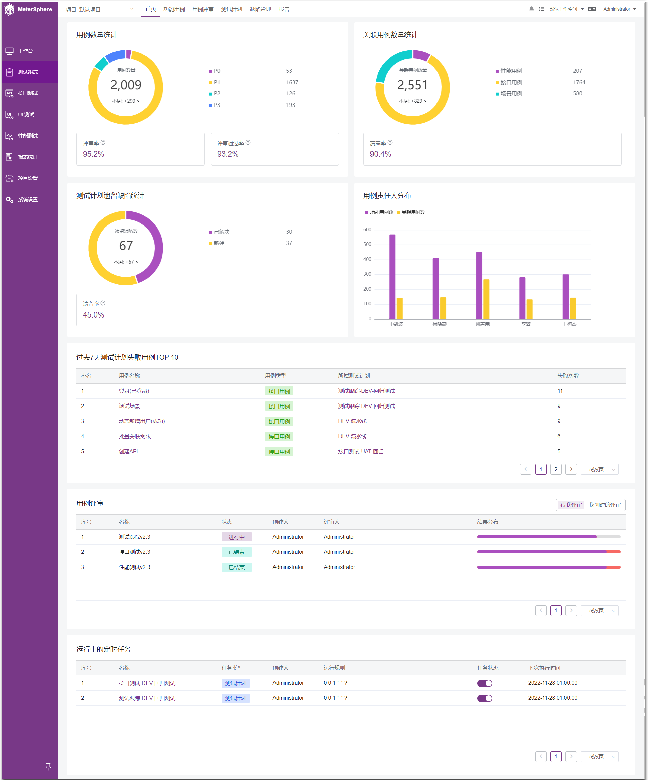Open the 工作台 workbench sidebar icon
This screenshot has height=782, width=648.
coord(10,51)
